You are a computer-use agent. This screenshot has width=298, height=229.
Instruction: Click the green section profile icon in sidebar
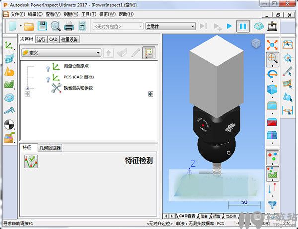9,84
